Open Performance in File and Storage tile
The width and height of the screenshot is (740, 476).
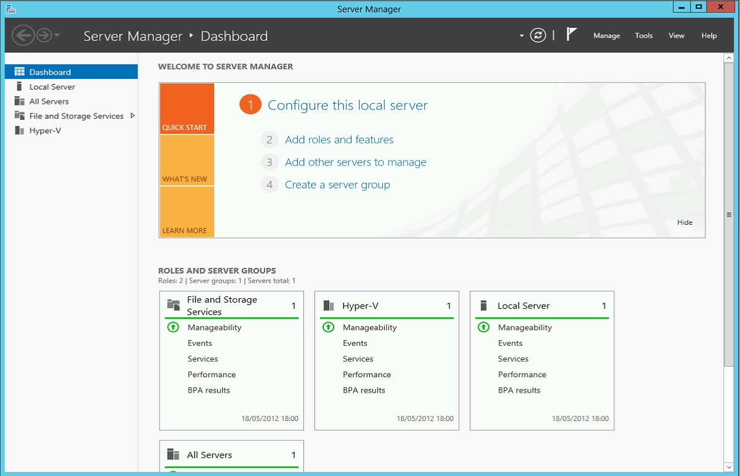point(212,375)
